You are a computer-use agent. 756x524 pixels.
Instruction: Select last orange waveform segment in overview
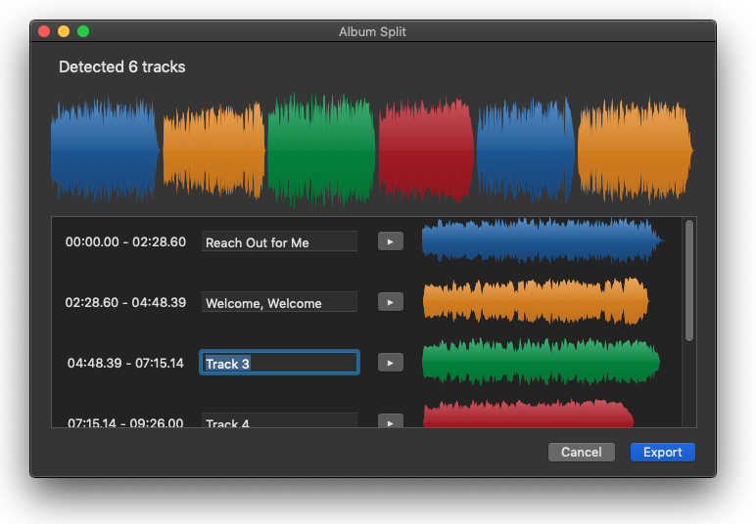click(x=636, y=151)
